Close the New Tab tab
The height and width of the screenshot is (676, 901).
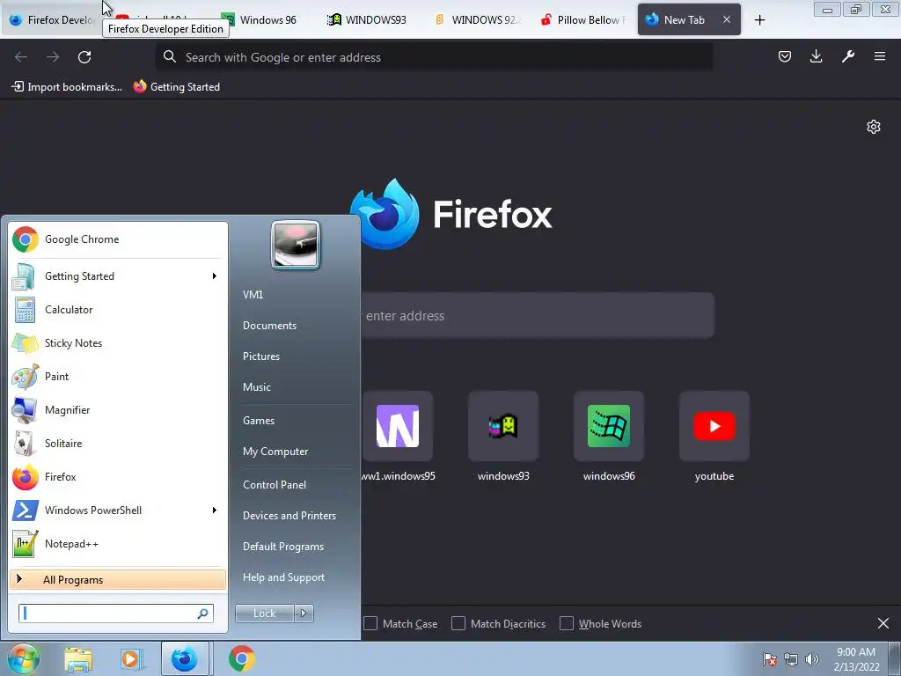pos(727,19)
